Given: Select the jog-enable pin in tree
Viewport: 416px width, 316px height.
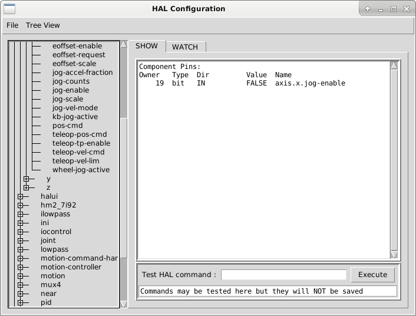Looking at the screenshot, I should point(71,90).
